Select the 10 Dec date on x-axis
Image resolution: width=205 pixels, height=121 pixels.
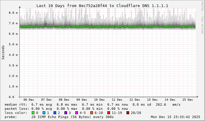99,100
